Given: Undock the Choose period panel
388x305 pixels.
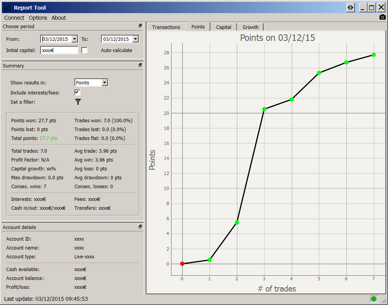Looking at the screenshot, I should [x=140, y=26].
